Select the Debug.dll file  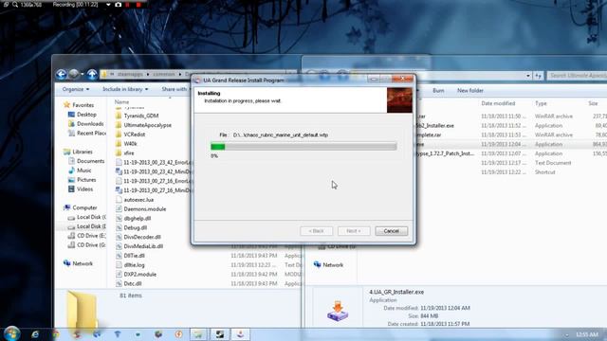(131, 227)
